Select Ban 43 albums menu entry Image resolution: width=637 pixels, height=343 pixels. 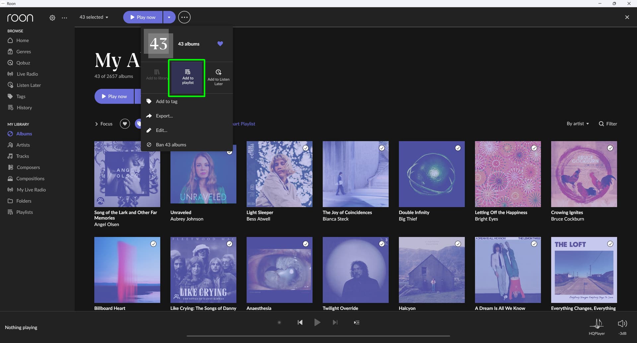pos(171,145)
